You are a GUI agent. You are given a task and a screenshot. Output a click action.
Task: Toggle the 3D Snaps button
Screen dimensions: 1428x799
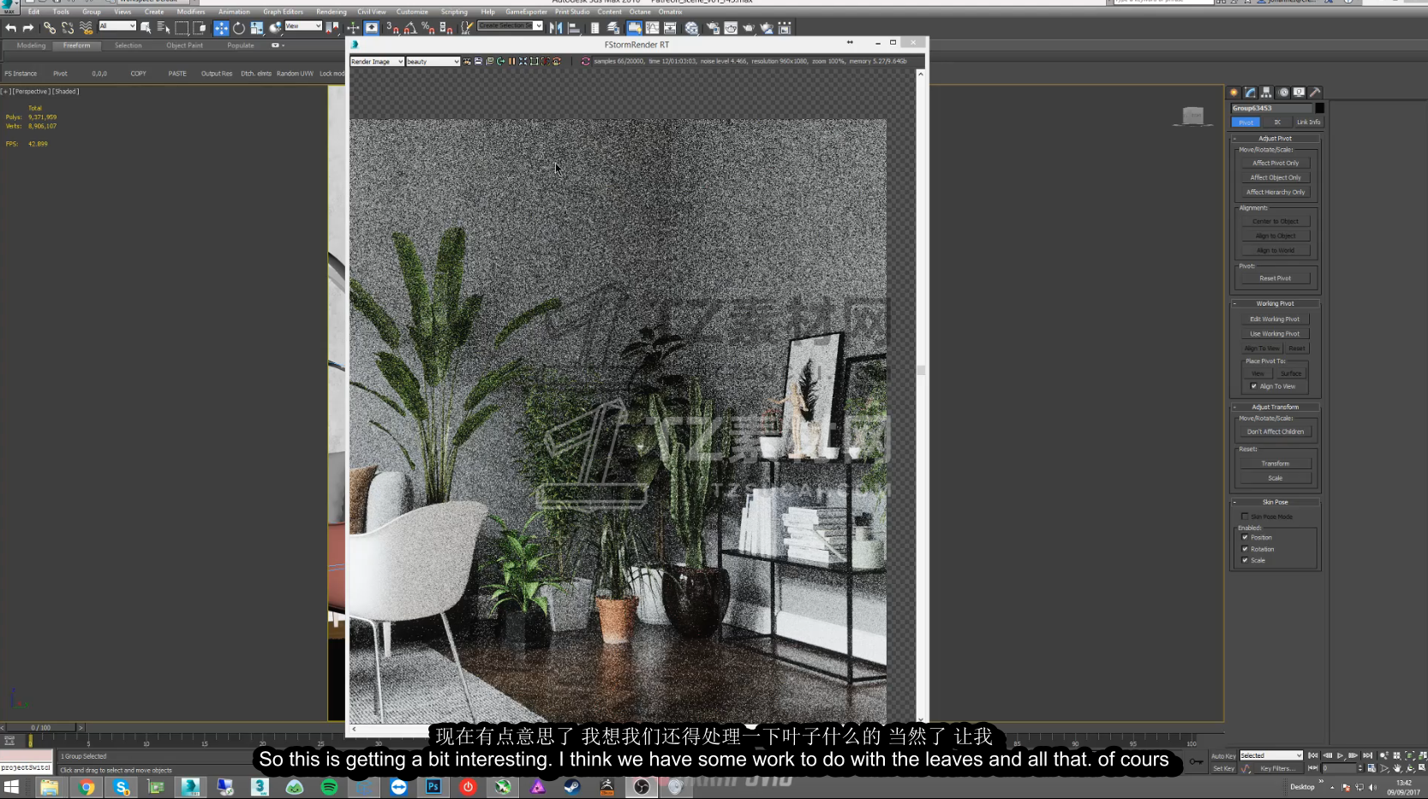click(392, 28)
